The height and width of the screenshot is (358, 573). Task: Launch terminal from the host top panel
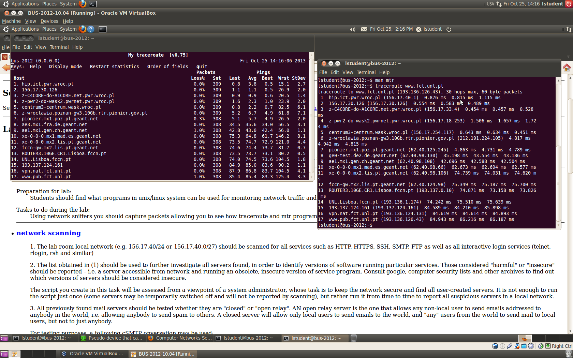click(x=92, y=4)
